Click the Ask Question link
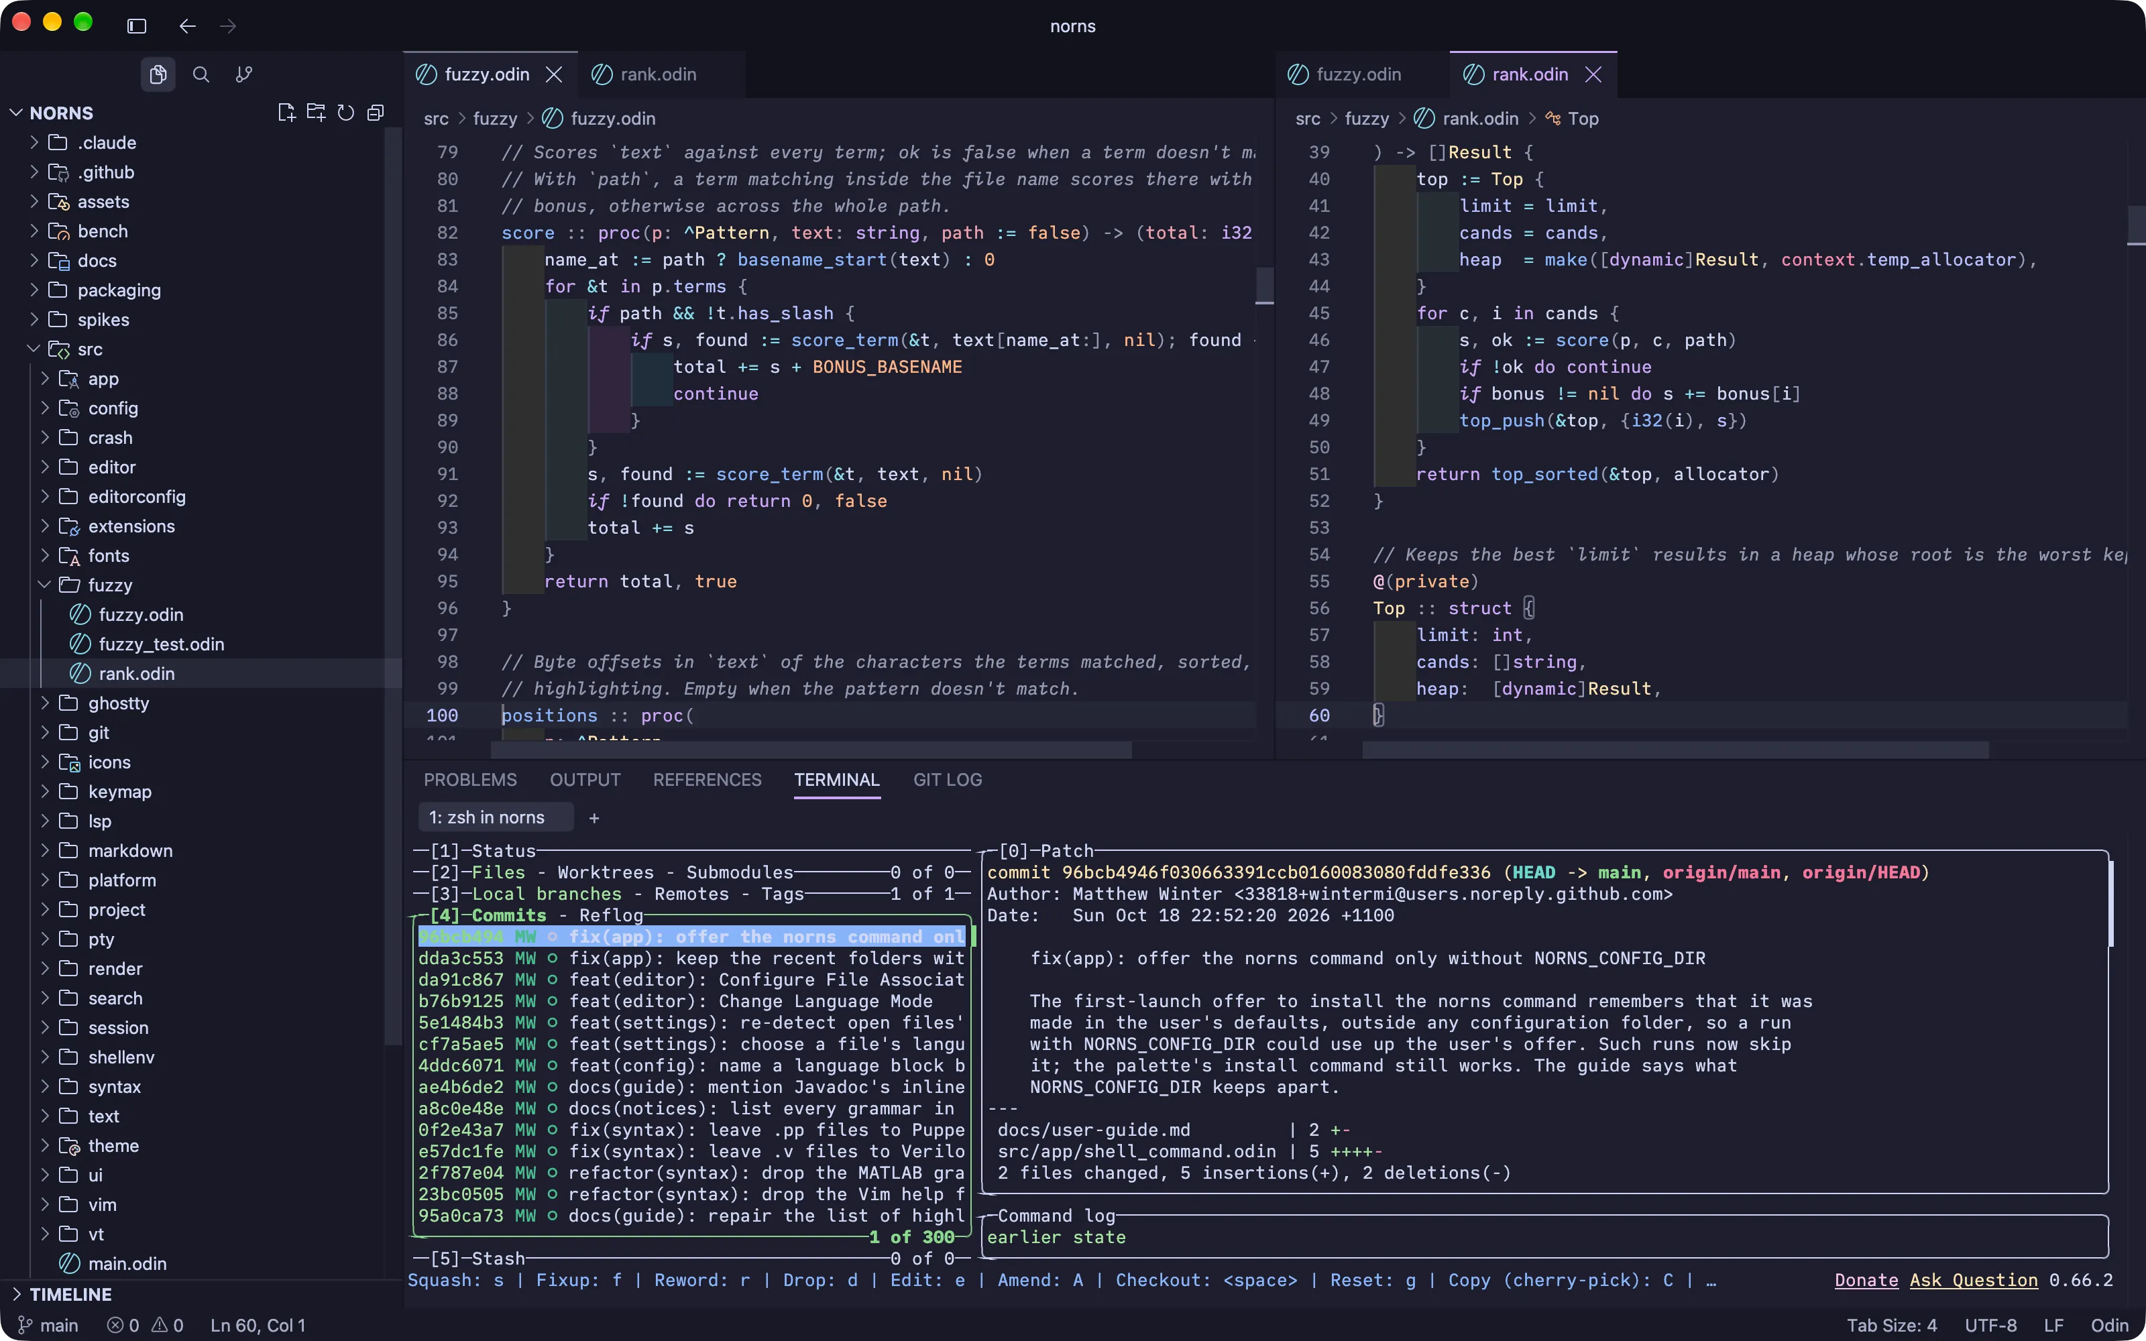The height and width of the screenshot is (1341, 2146). [x=1974, y=1280]
